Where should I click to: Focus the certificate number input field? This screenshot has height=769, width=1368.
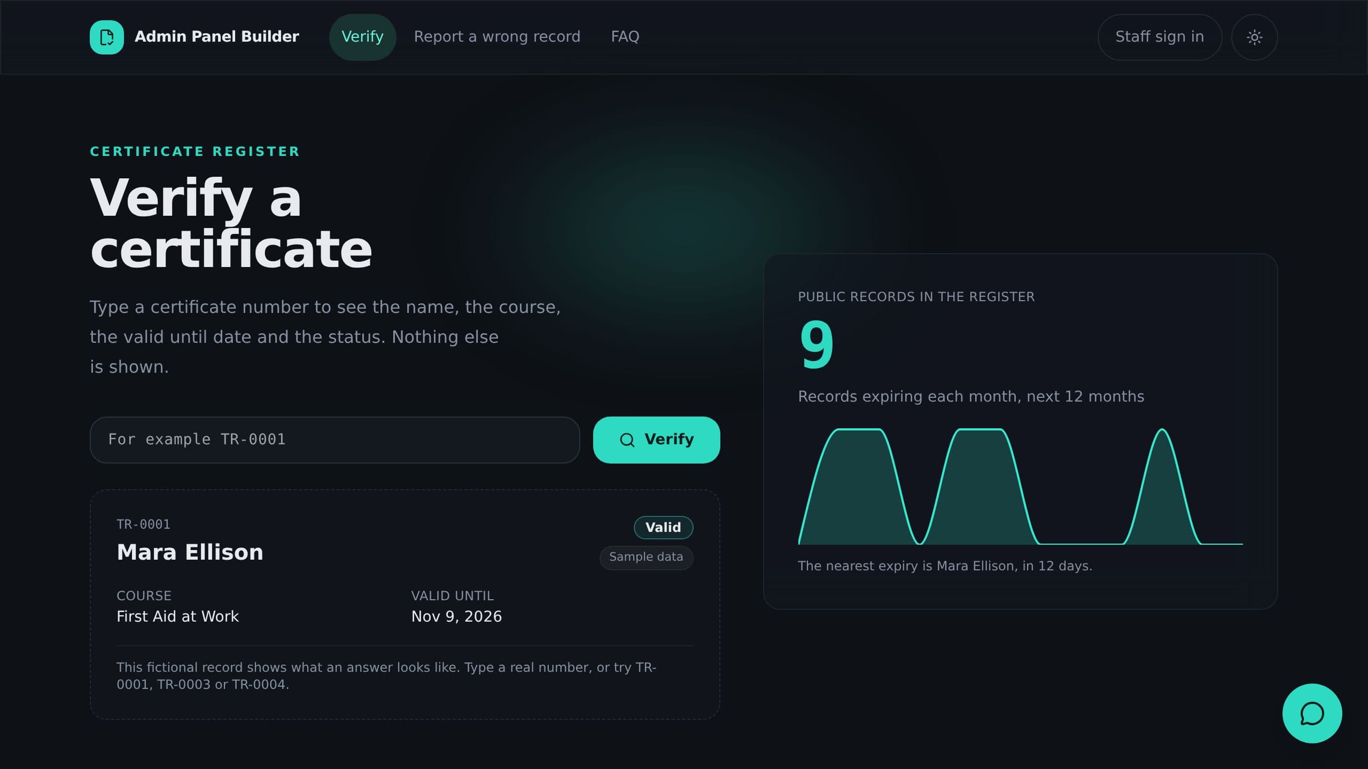click(x=335, y=440)
